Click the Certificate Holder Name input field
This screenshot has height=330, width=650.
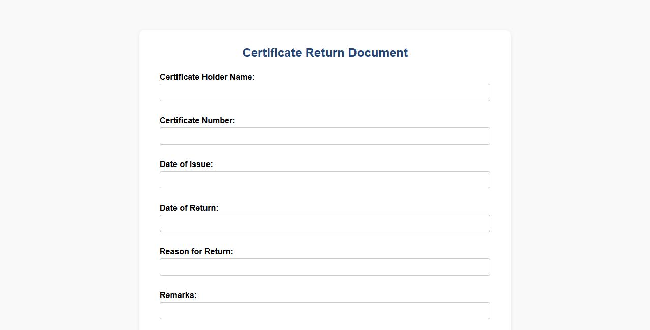[324, 92]
